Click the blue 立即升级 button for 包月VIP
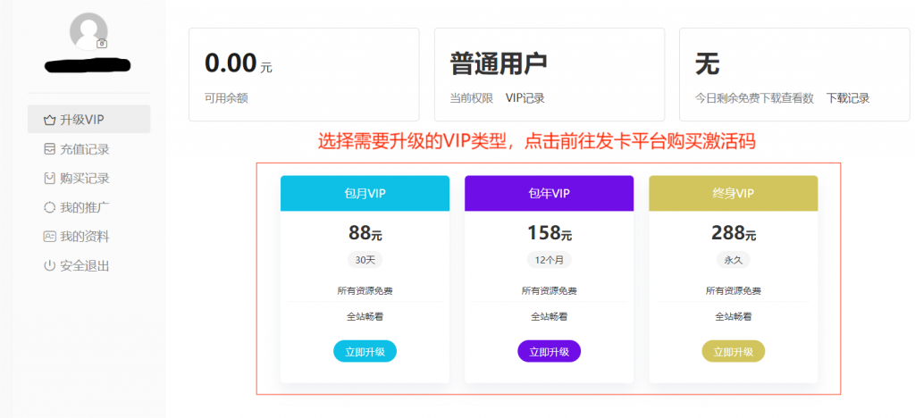This screenshot has width=915, height=418. (365, 352)
